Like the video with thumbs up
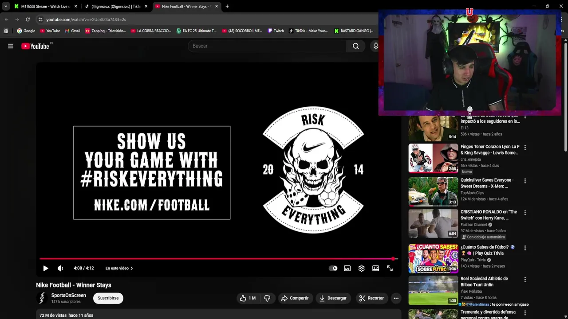Viewport: 568px width, 319px height. coord(248,298)
